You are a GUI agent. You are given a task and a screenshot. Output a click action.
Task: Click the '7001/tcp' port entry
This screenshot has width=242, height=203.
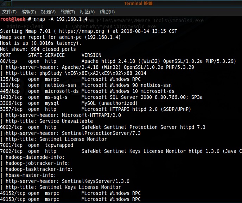pyautogui.click(x=11, y=145)
